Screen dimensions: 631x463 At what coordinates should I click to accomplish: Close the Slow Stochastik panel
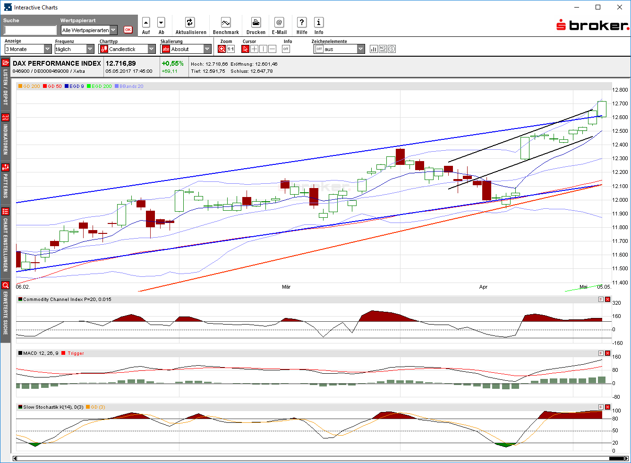coord(608,407)
